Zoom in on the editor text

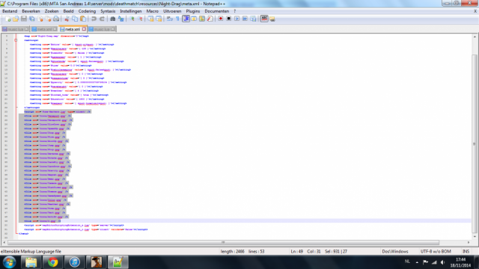pyautogui.click(x=132, y=19)
